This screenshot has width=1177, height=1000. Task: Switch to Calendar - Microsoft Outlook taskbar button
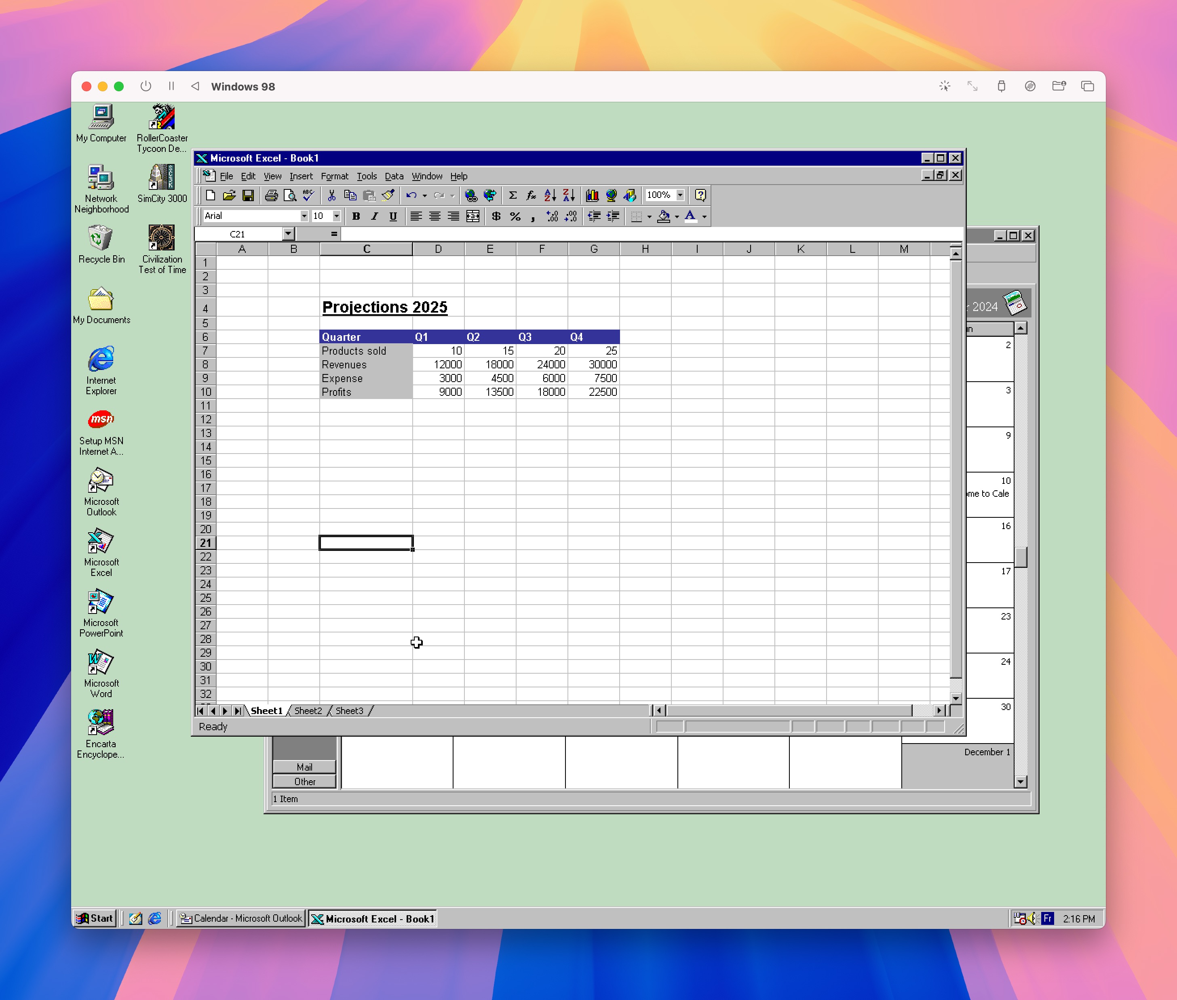[x=242, y=918]
